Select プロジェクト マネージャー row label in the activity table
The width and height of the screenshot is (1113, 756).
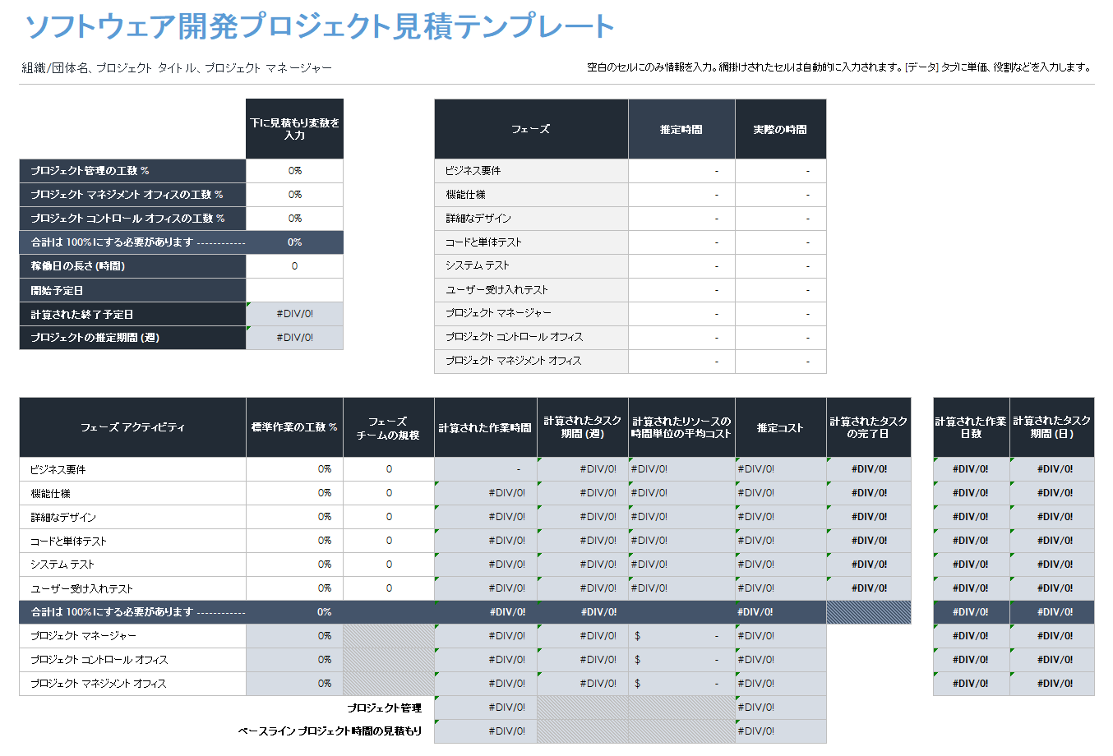[132, 636]
